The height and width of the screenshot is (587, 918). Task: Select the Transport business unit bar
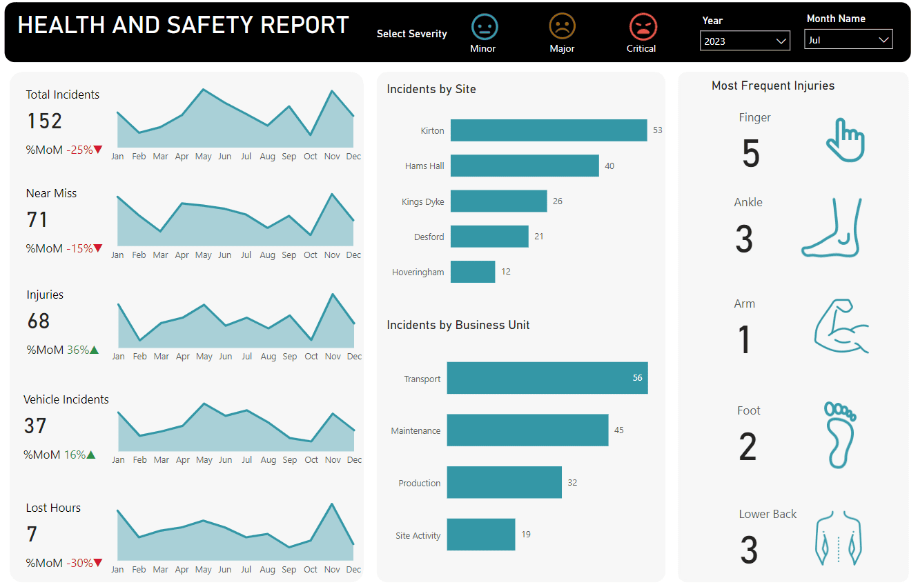click(x=547, y=378)
